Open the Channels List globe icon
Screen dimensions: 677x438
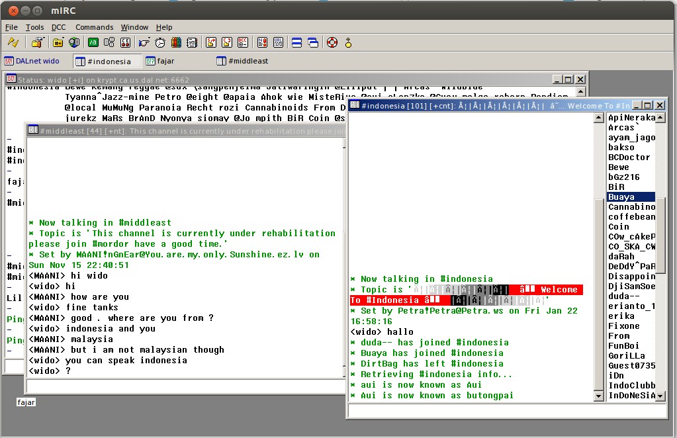(74, 42)
